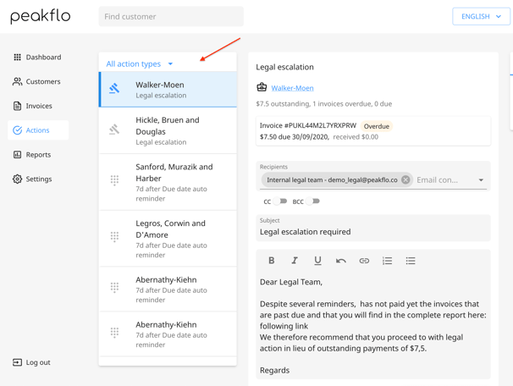The width and height of the screenshot is (513, 386).
Task: Click the Legal escalation heading
Action: pyautogui.click(x=285, y=67)
